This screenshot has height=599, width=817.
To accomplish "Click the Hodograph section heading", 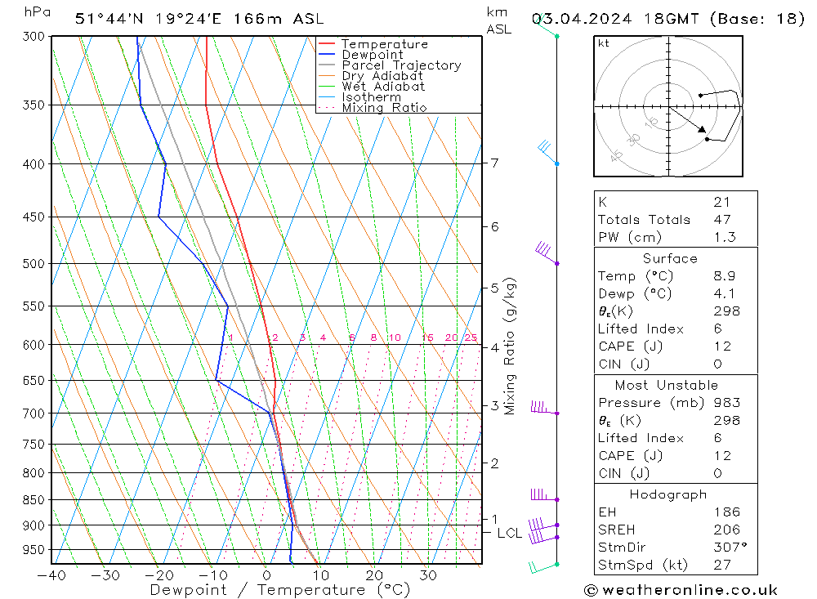I will point(668,494).
